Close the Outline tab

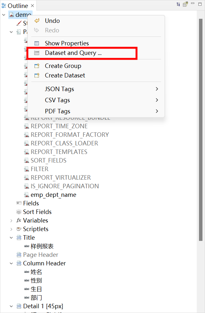click(33, 6)
